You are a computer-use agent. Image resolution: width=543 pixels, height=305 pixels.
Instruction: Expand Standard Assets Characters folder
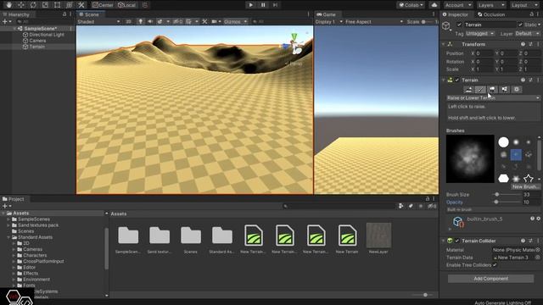pos(14,255)
